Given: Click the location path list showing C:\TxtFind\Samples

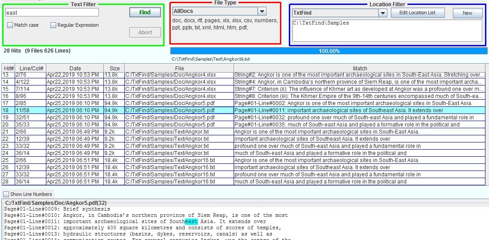Looking at the screenshot, I should tap(387, 31).
